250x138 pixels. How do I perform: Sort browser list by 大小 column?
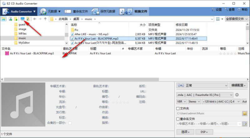pos(138,25)
